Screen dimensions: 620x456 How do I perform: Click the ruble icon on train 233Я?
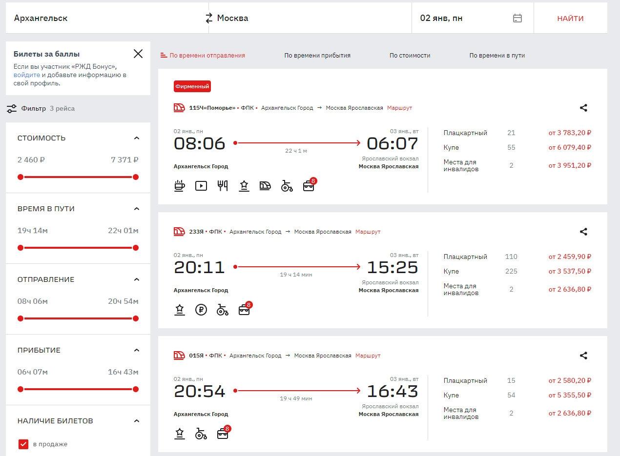pos(201,310)
